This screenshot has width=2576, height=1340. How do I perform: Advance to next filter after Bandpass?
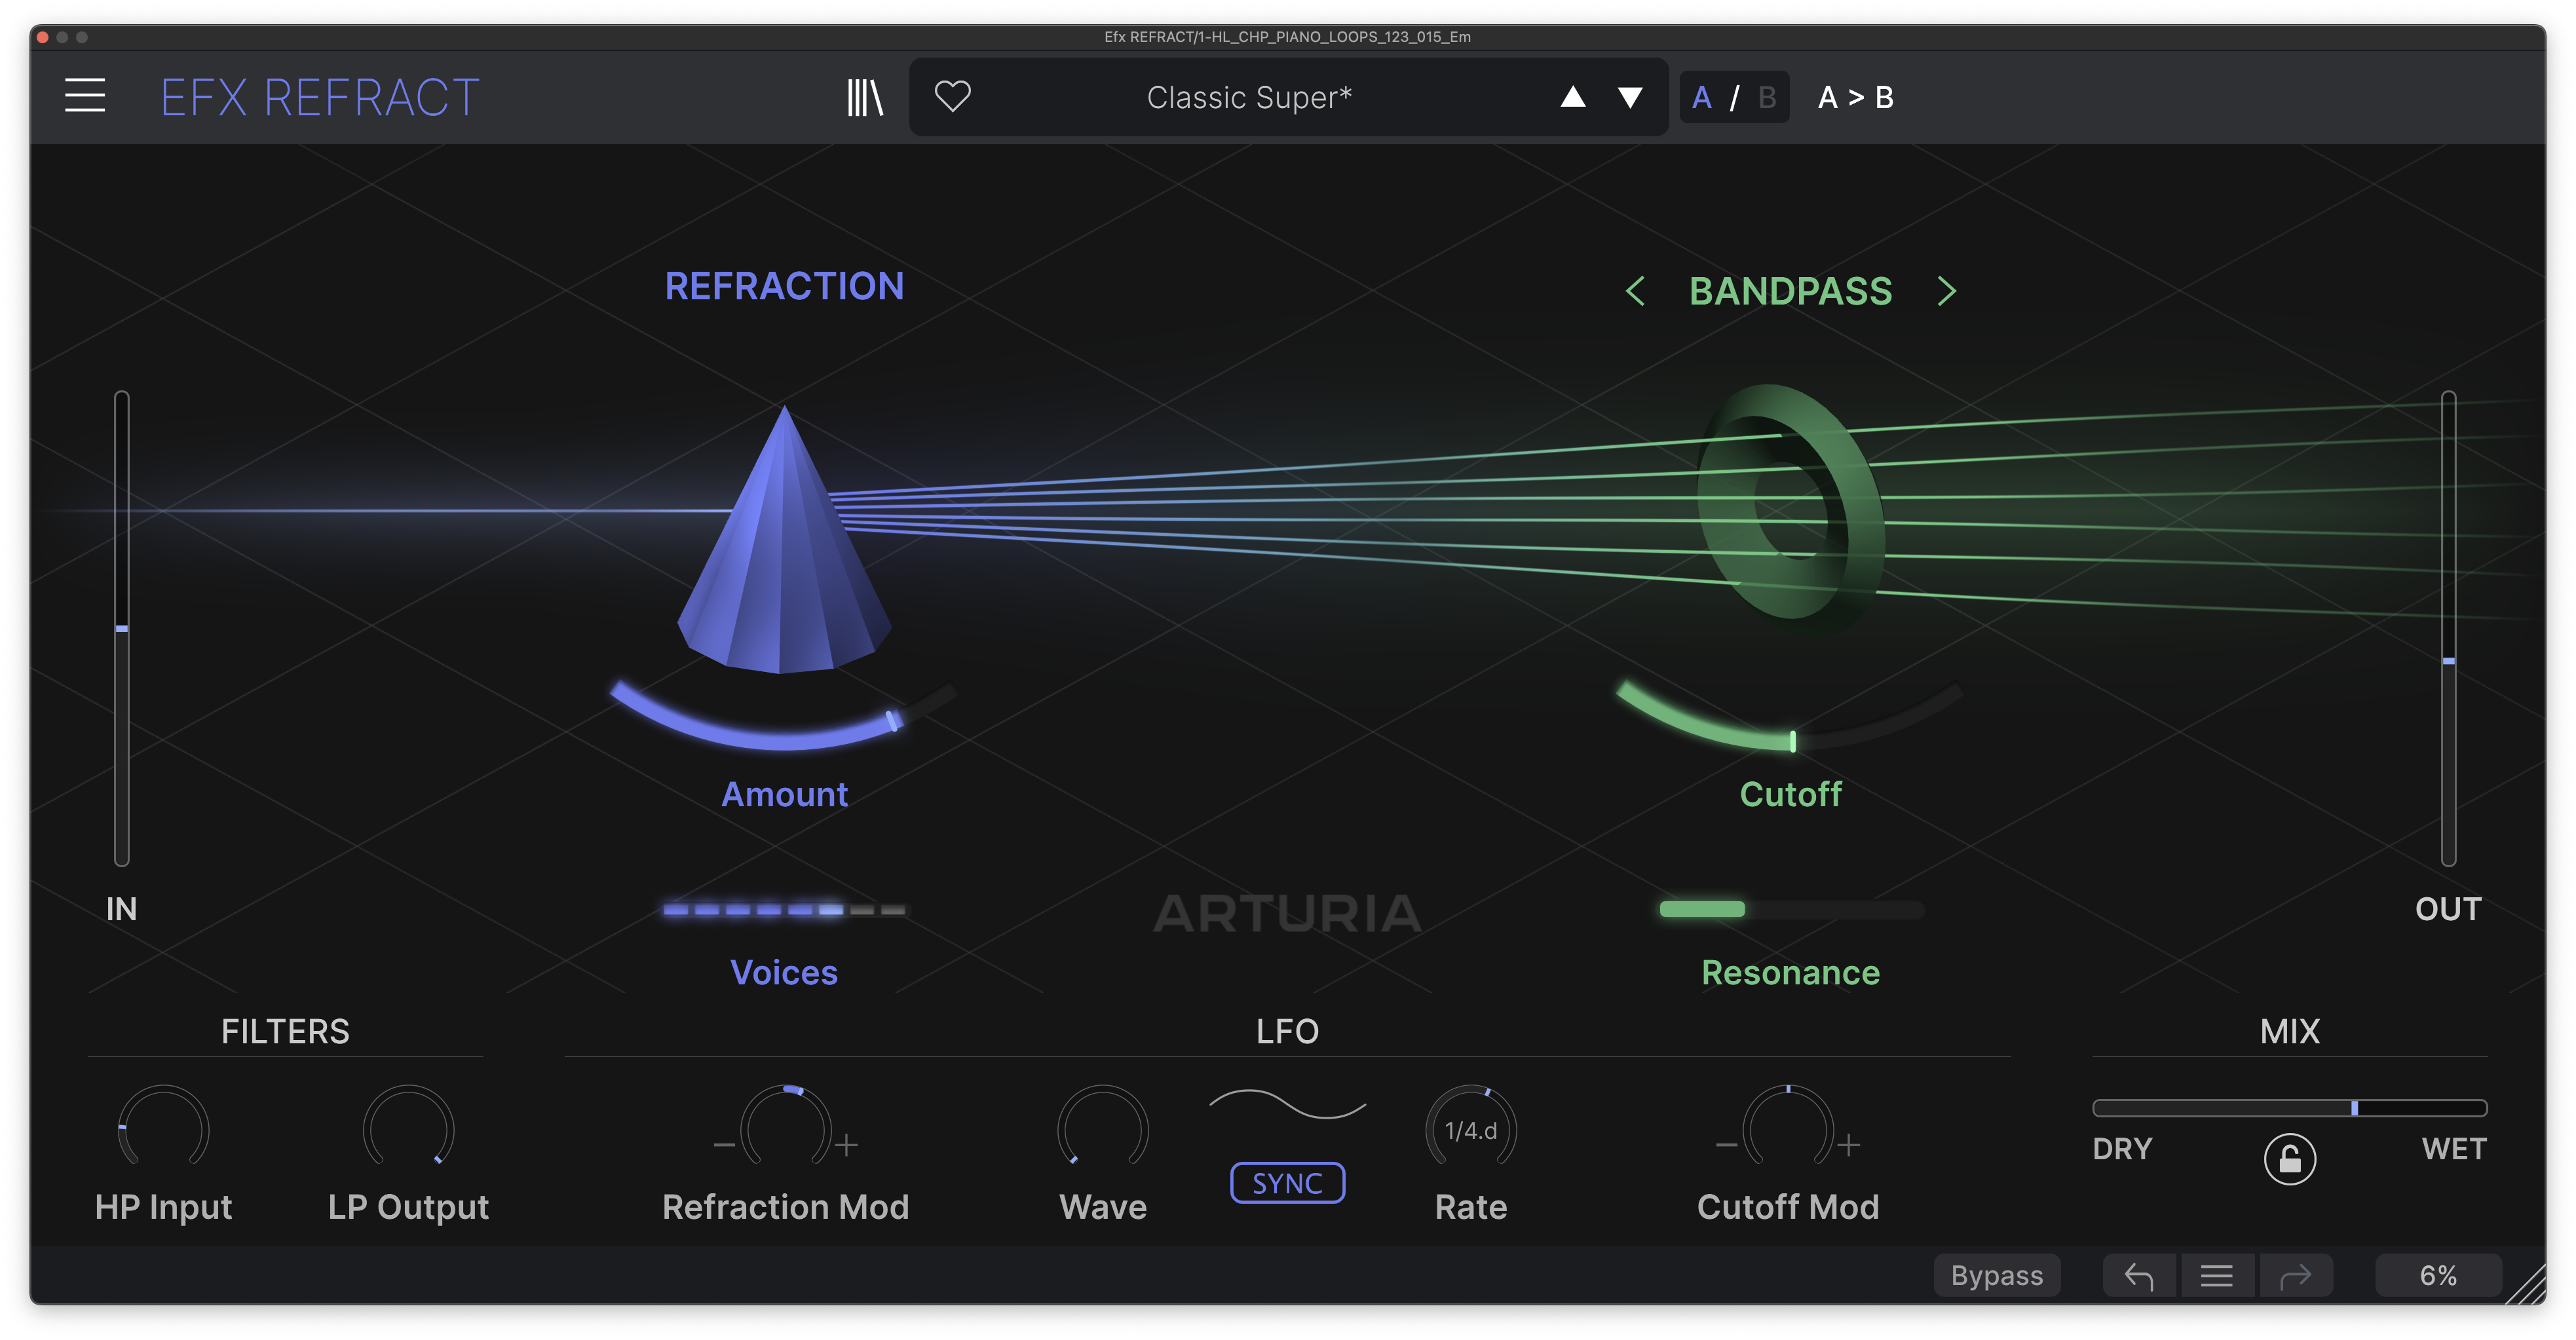point(1947,291)
